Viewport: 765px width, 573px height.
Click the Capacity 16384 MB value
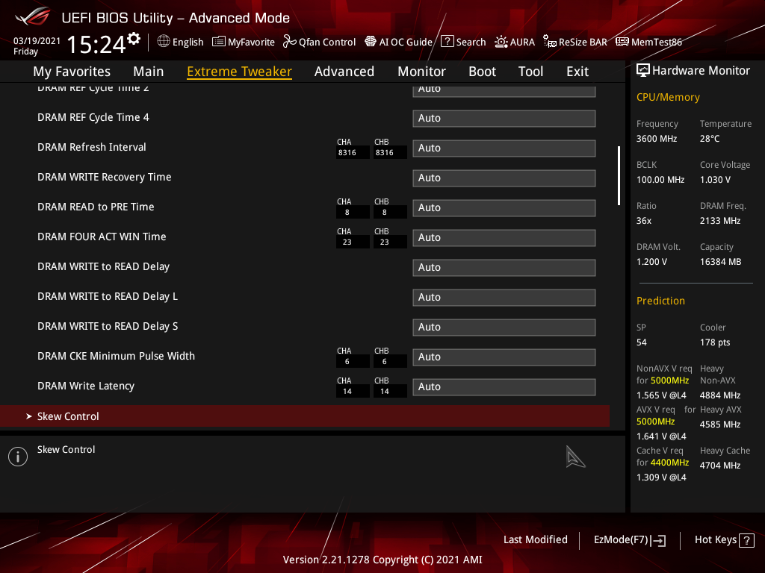(x=721, y=262)
